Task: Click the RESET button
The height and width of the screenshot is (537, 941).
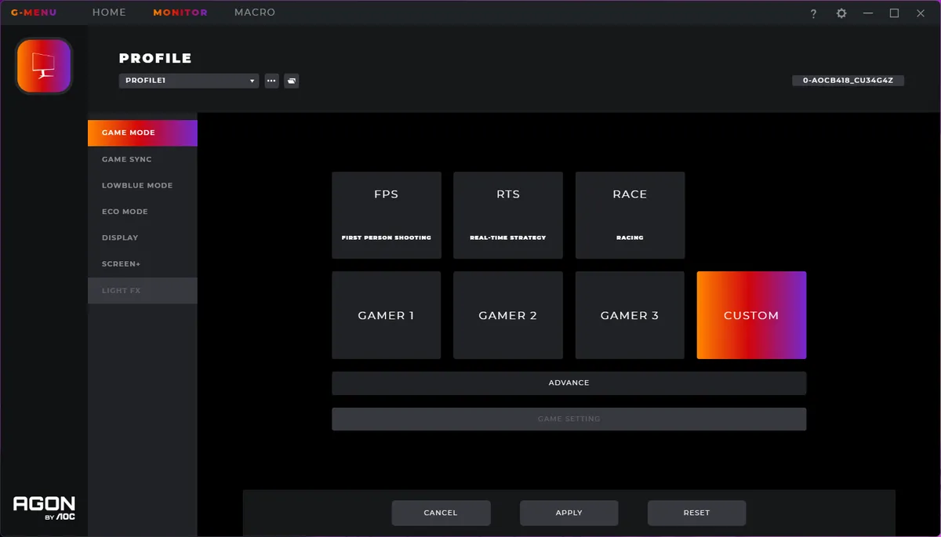Action: pyautogui.click(x=696, y=513)
